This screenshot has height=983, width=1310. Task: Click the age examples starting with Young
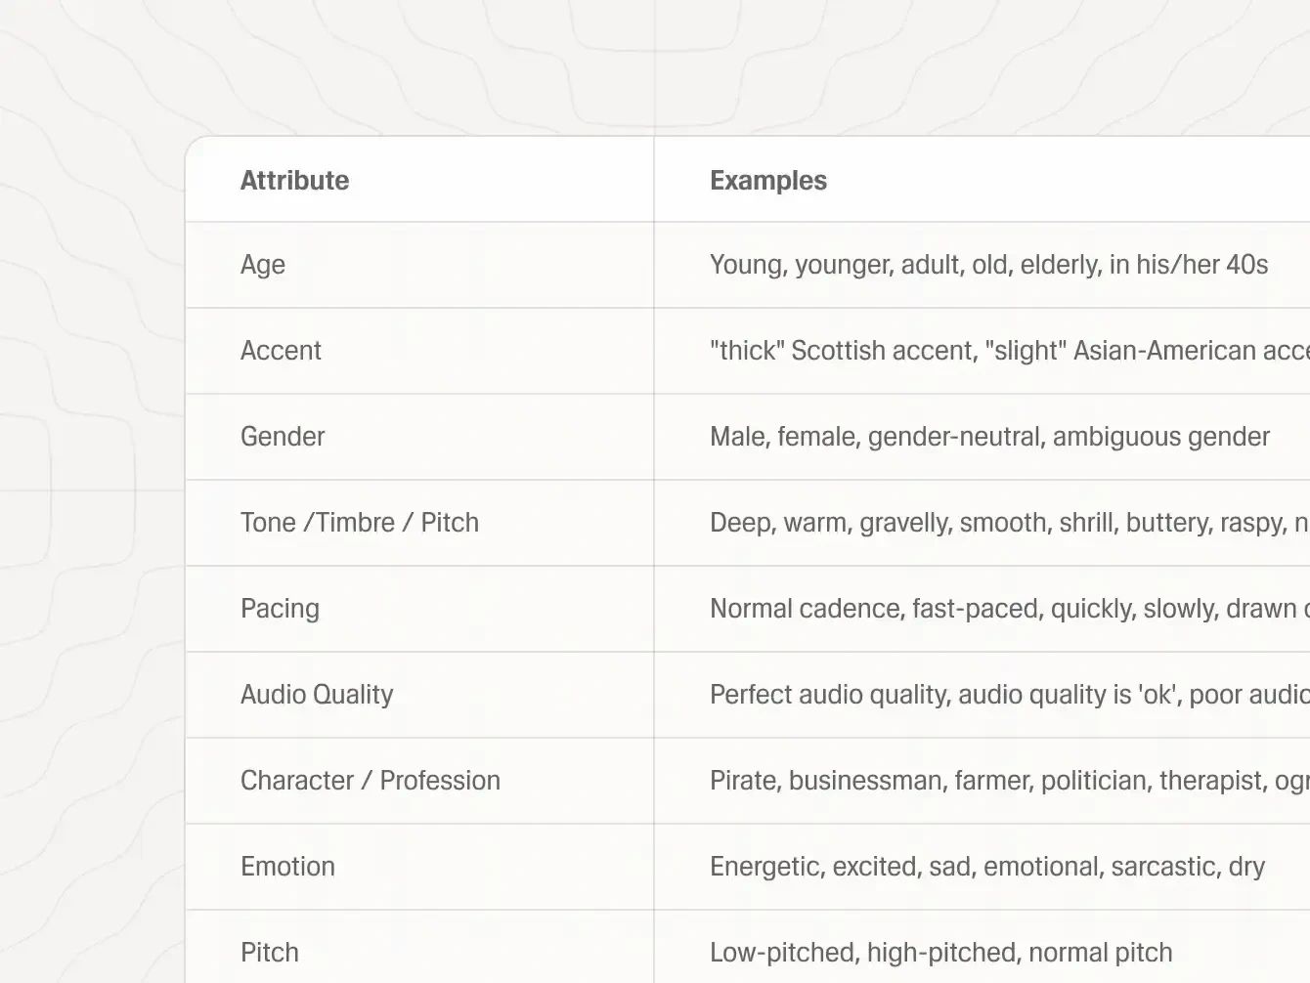tap(988, 265)
